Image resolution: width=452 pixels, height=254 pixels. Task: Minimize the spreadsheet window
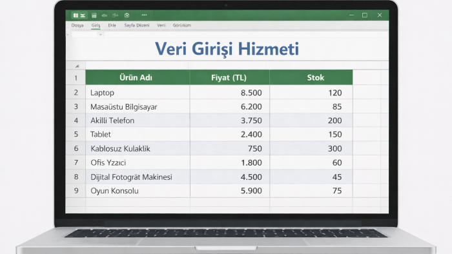pyautogui.click(x=351, y=15)
